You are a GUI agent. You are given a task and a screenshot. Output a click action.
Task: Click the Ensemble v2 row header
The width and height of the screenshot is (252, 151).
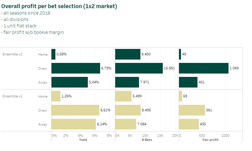click(12, 54)
